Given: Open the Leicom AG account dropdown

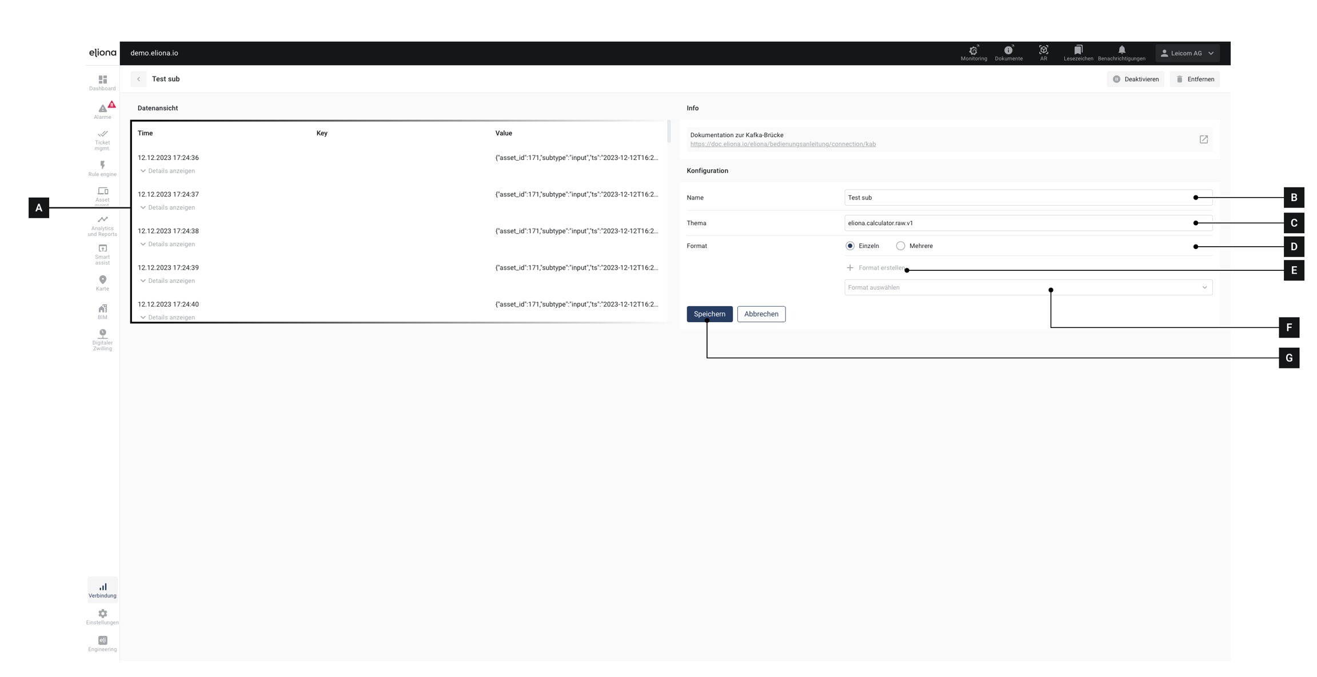Looking at the screenshot, I should point(1187,53).
